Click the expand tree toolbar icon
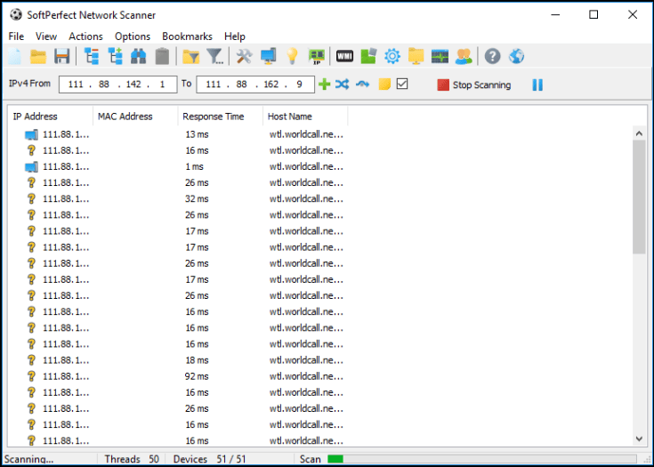Image resolution: width=654 pixels, height=467 pixels. pyautogui.click(x=115, y=56)
